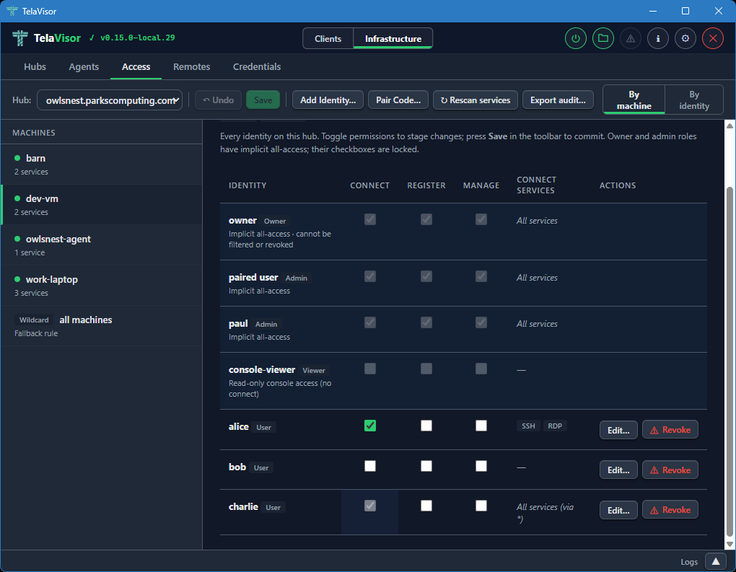The width and height of the screenshot is (736, 572).
Task: Switch to the Infrastructure view
Action: tap(393, 38)
